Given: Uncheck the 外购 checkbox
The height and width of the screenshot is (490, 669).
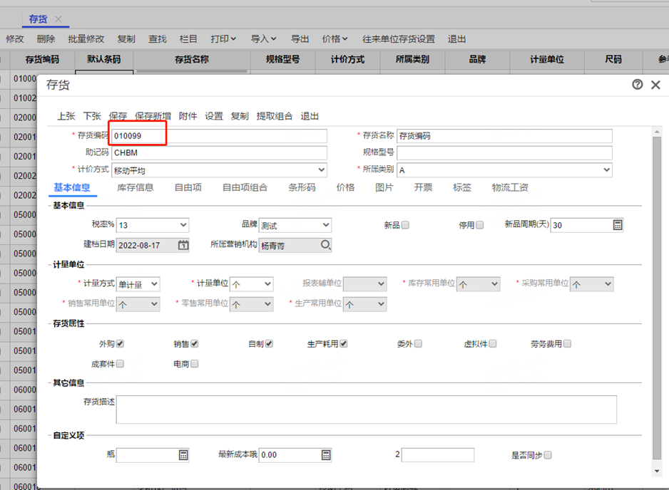Looking at the screenshot, I should [120, 344].
